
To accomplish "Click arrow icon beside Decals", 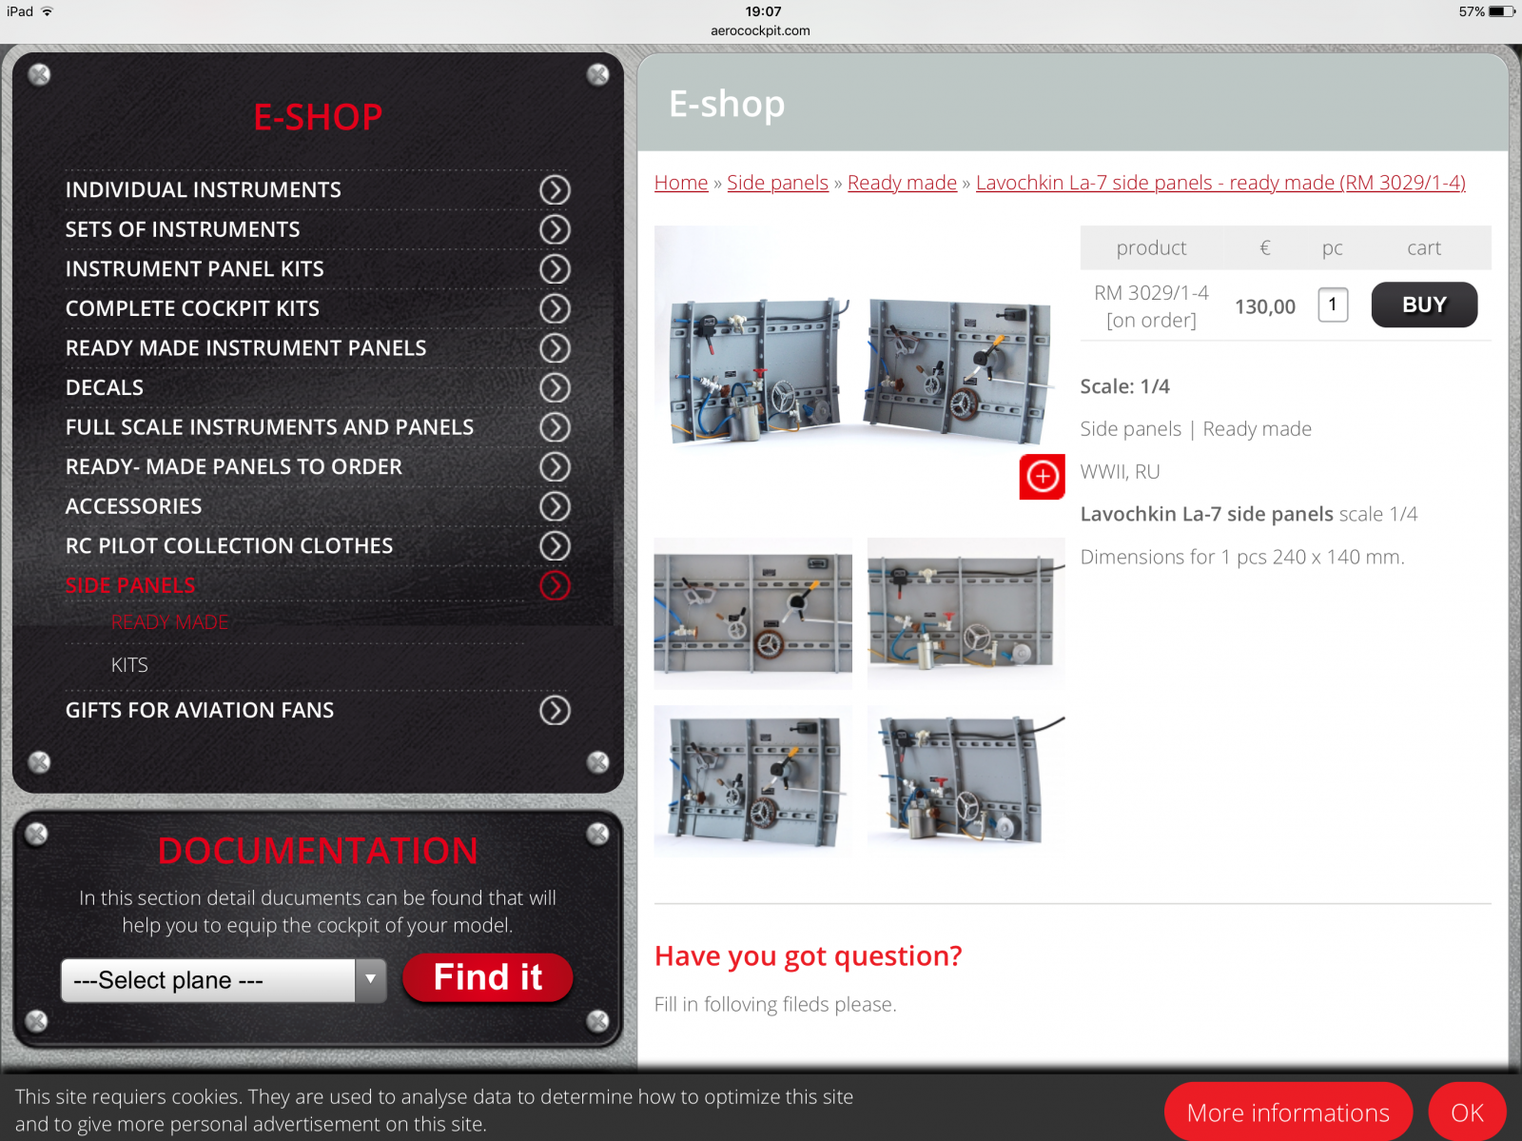I will click(x=555, y=387).
